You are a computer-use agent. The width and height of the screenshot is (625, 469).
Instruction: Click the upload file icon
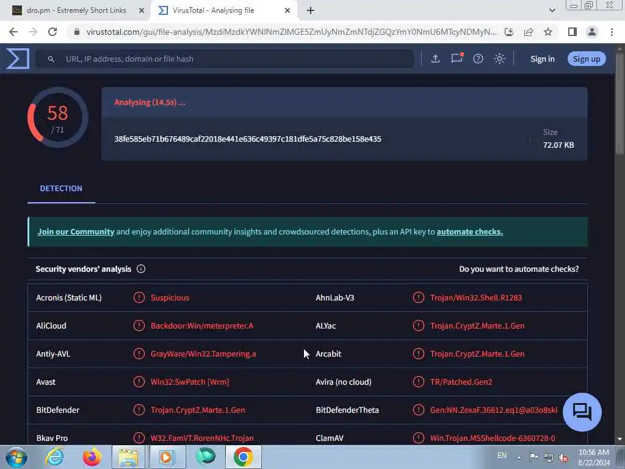[x=435, y=59]
